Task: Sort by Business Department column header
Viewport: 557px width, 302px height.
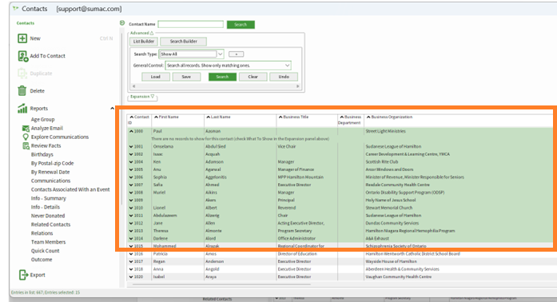Action: click(x=351, y=120)
